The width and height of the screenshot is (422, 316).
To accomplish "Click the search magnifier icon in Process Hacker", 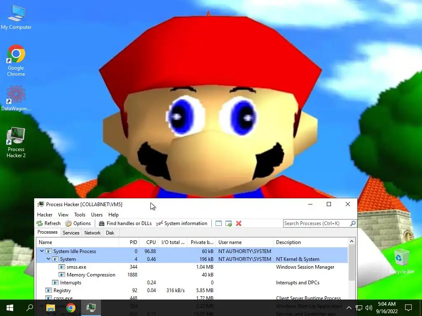I will pyautogui.click(x=353, y=223).
